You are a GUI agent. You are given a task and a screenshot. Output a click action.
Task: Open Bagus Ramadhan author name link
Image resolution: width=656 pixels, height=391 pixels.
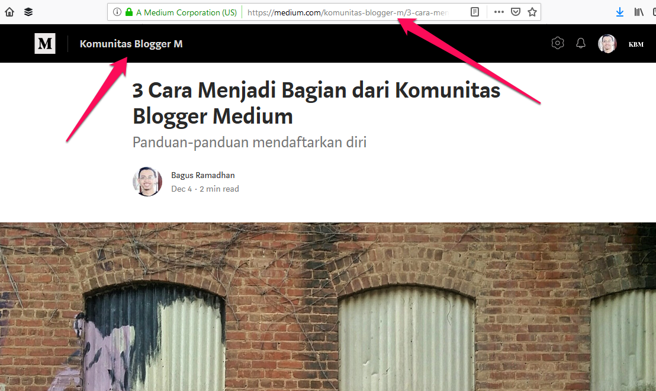pos(203,175)
